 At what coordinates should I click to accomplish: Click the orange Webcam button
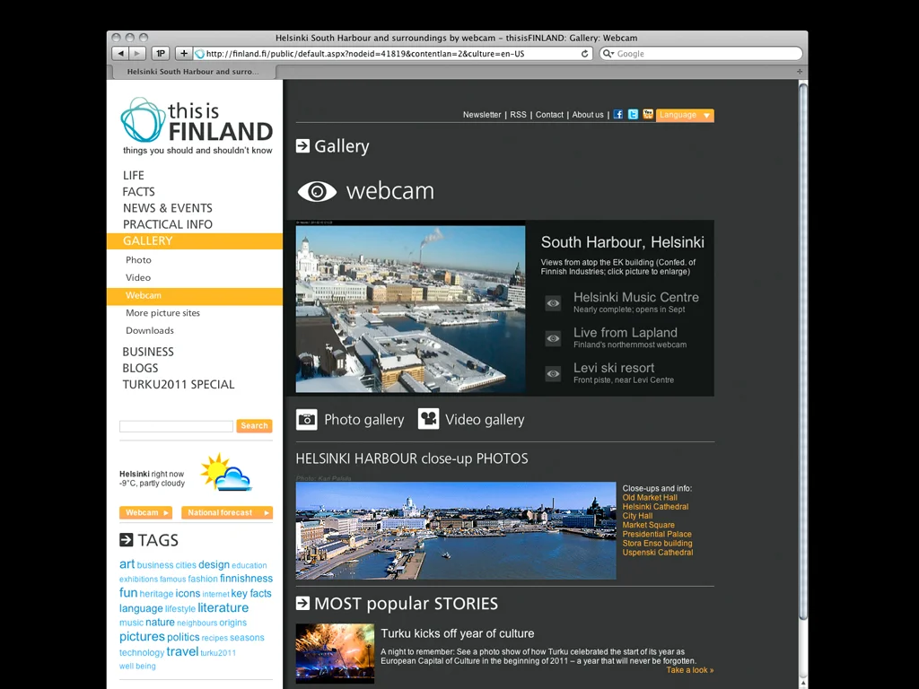pos(146,512)
